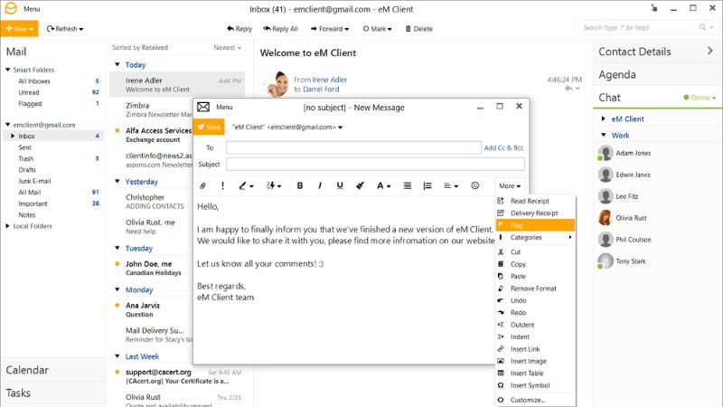The image size is (723, 407).
Task: Apply numbered list formatting
Action: 427,185
